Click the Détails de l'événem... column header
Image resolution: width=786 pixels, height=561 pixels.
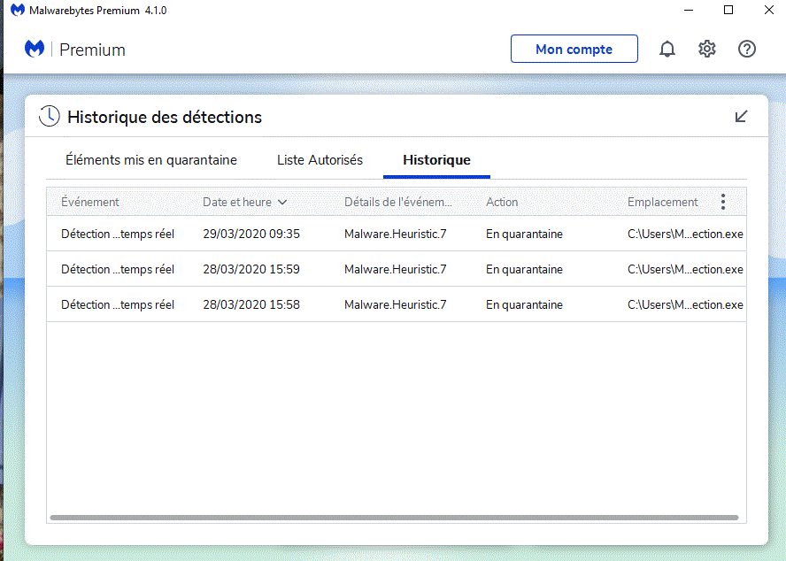point(398,202)
